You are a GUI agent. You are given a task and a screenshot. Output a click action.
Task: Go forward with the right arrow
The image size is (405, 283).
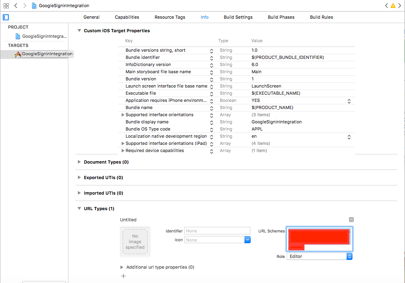(25, 6)
